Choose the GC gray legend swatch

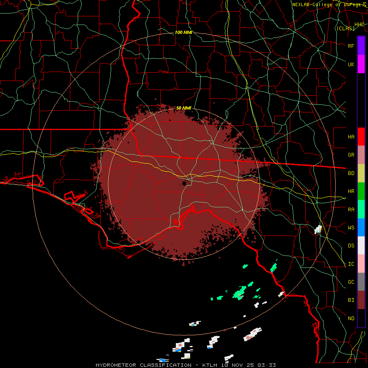click(x=361, y=282)
